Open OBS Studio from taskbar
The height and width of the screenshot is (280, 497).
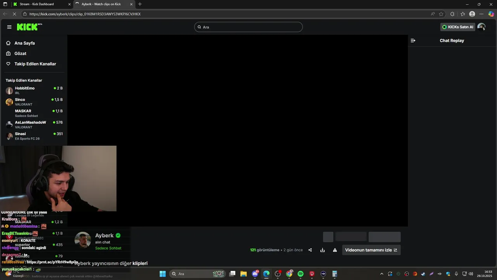(278, 274)
